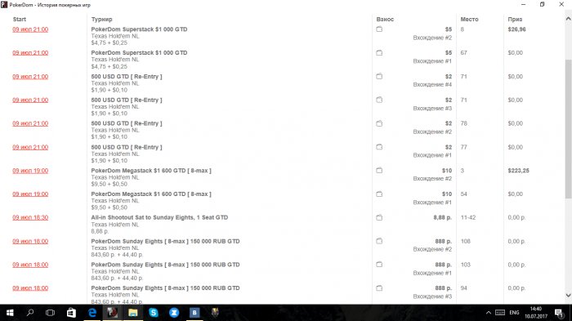Click the wallet icon for Superstack entry #2
This screenshot has height=321, width=572.
point(379,29)
